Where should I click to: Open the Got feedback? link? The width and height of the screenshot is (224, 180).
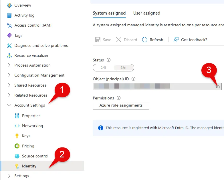tap(190, 40)
